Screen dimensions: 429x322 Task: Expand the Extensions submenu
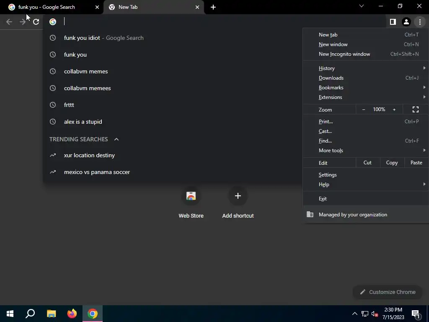[366, 97]
